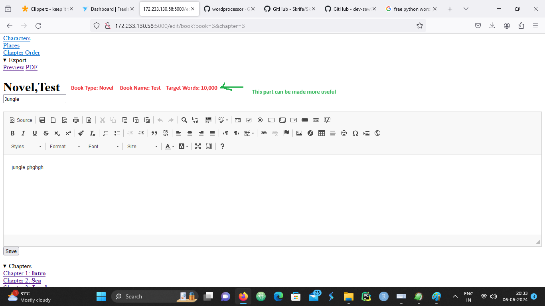Click the Save button below the editor
Viewport: 545px width, 306px height.
[11, 251]
